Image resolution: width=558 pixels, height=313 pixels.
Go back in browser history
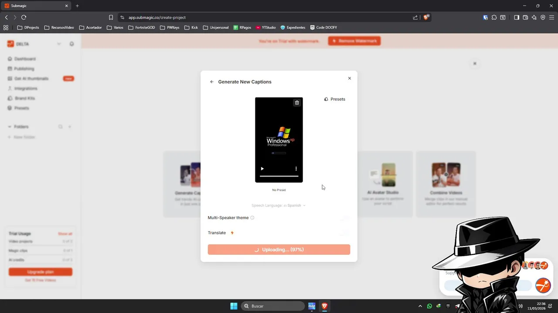pos(6,17)
